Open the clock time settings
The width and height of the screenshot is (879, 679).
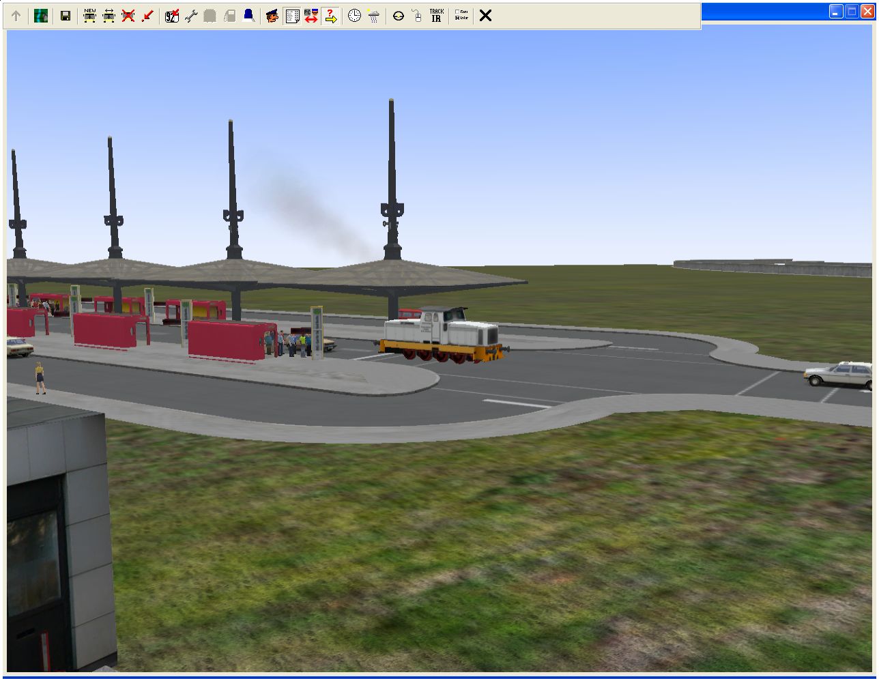pyautogui.click(x=354, y=16)
